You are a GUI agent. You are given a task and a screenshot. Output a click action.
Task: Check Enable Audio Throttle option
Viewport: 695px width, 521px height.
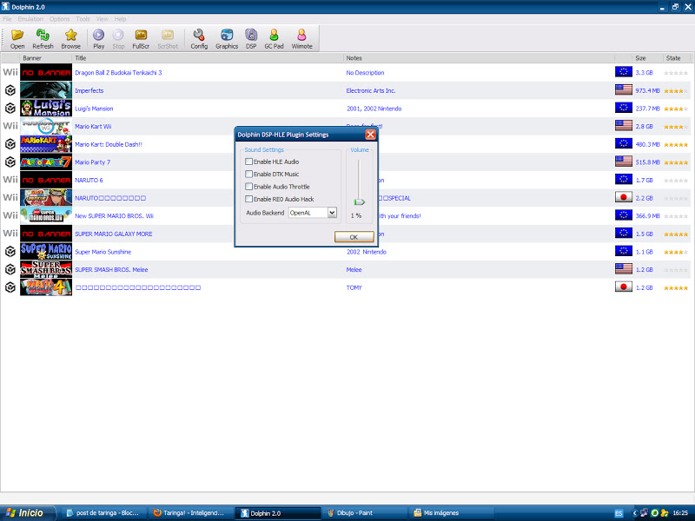pyautogui.click(x=249, y=187)
